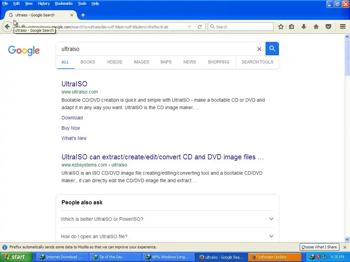Save page to Pocket icon

pyautogui.click(x=328, y=27)
